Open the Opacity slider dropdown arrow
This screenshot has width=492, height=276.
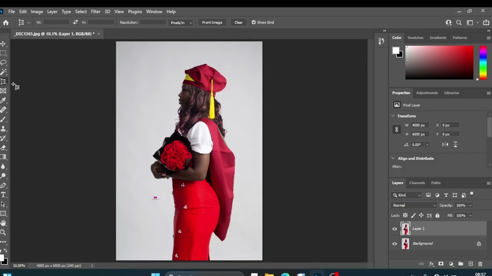(470, 205)
